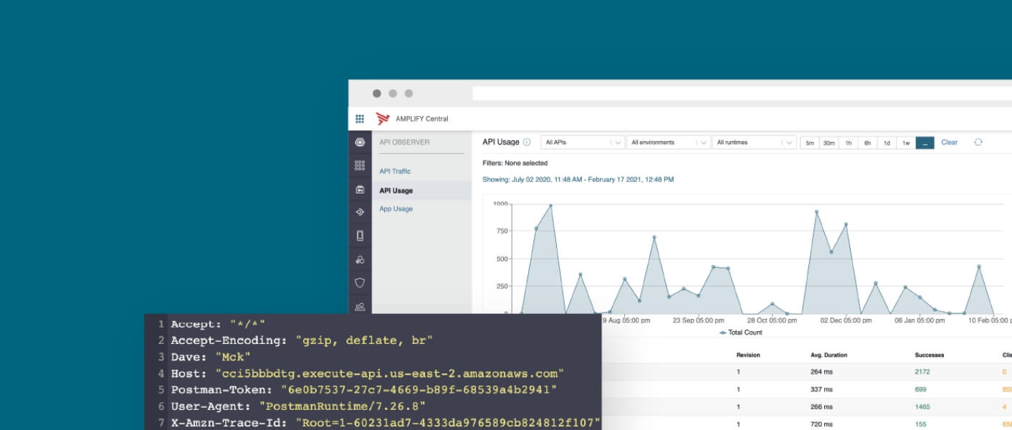Click the diamond-shaped sidebar icon
The width and height of the screenshot is (1012, 430).
pyautogui.click(x=360, y=212)
